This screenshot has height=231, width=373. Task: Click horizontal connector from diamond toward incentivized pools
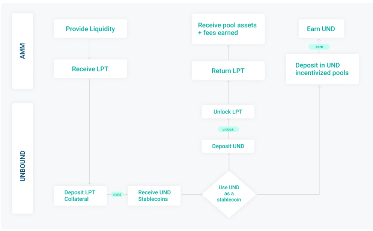pyautogui.click(x=288, y=194)
